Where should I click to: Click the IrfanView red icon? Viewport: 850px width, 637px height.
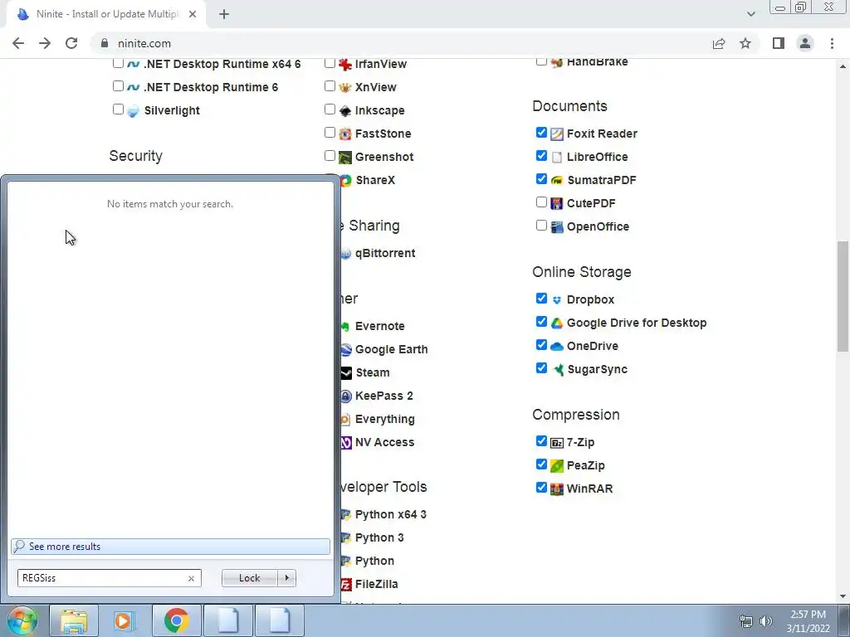coord(345,65)
